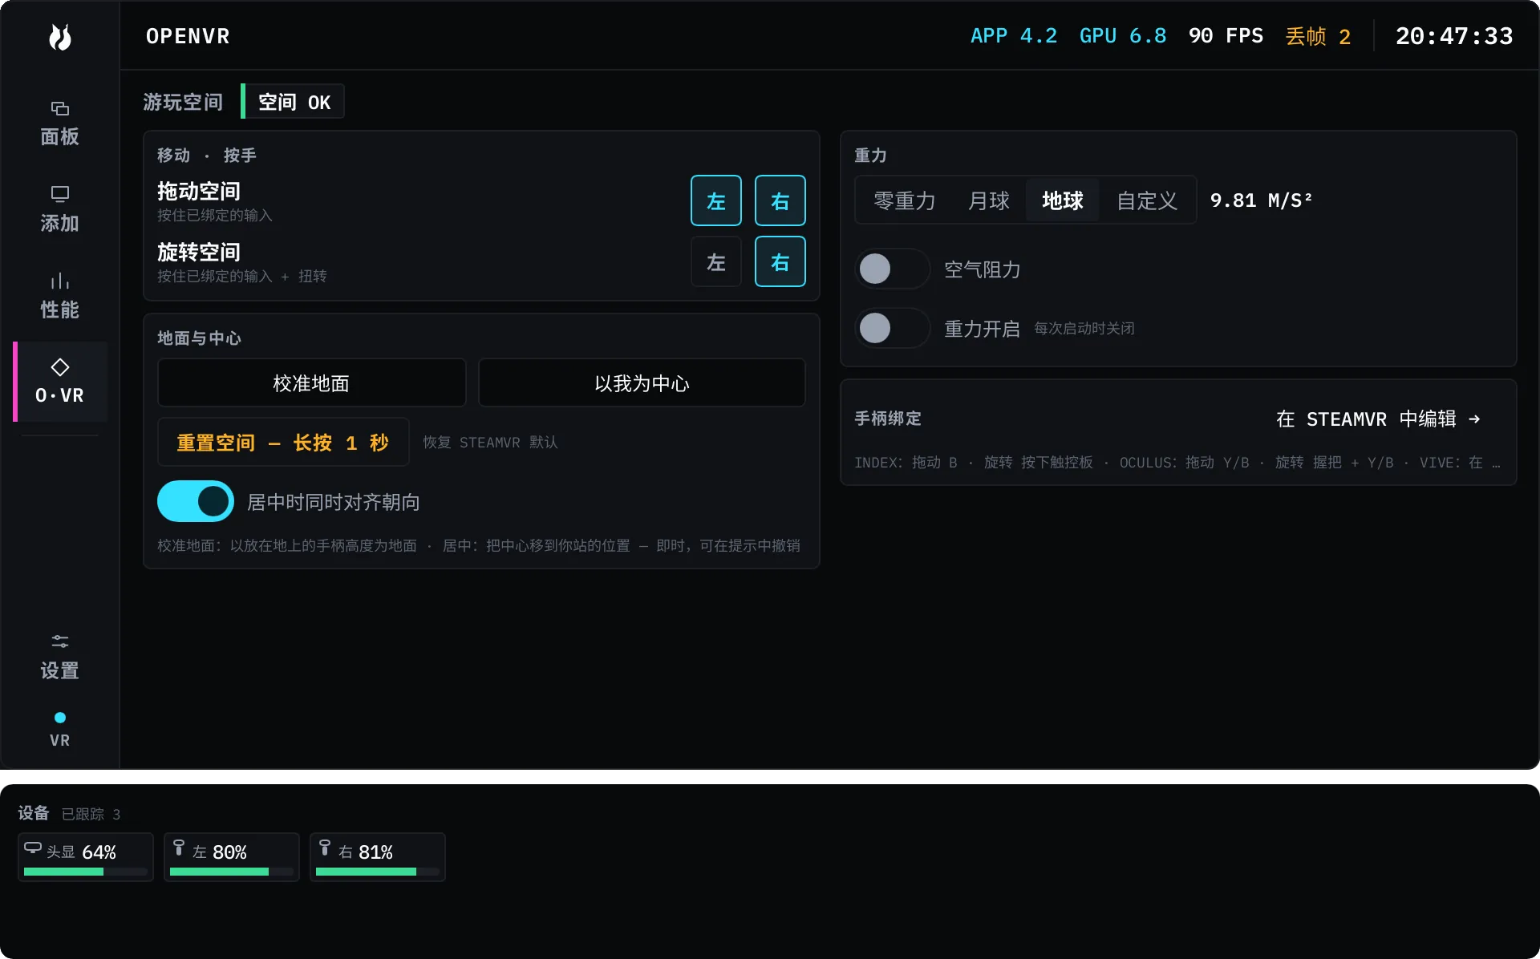The width and height of the screenshot is (1540, 959).
Task: Toggle 拖动空间 right hand 右
Action: [x=780, y=200]
